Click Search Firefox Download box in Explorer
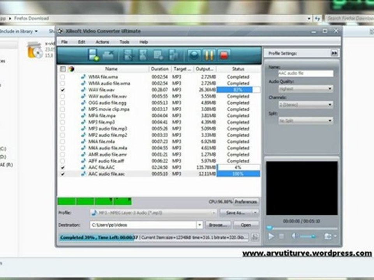 pyautogui.click(x=350, y=18)
